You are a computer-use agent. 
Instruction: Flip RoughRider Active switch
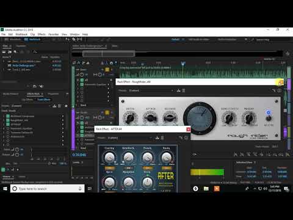(269, 117)
